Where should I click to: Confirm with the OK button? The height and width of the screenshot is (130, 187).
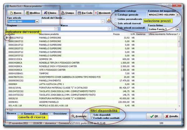click(x=154, y=116)
